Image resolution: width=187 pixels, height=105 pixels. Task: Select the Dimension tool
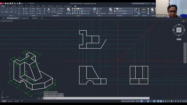54,10
